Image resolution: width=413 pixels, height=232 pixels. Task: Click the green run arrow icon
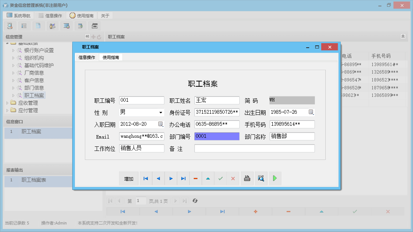pos(275,178)
